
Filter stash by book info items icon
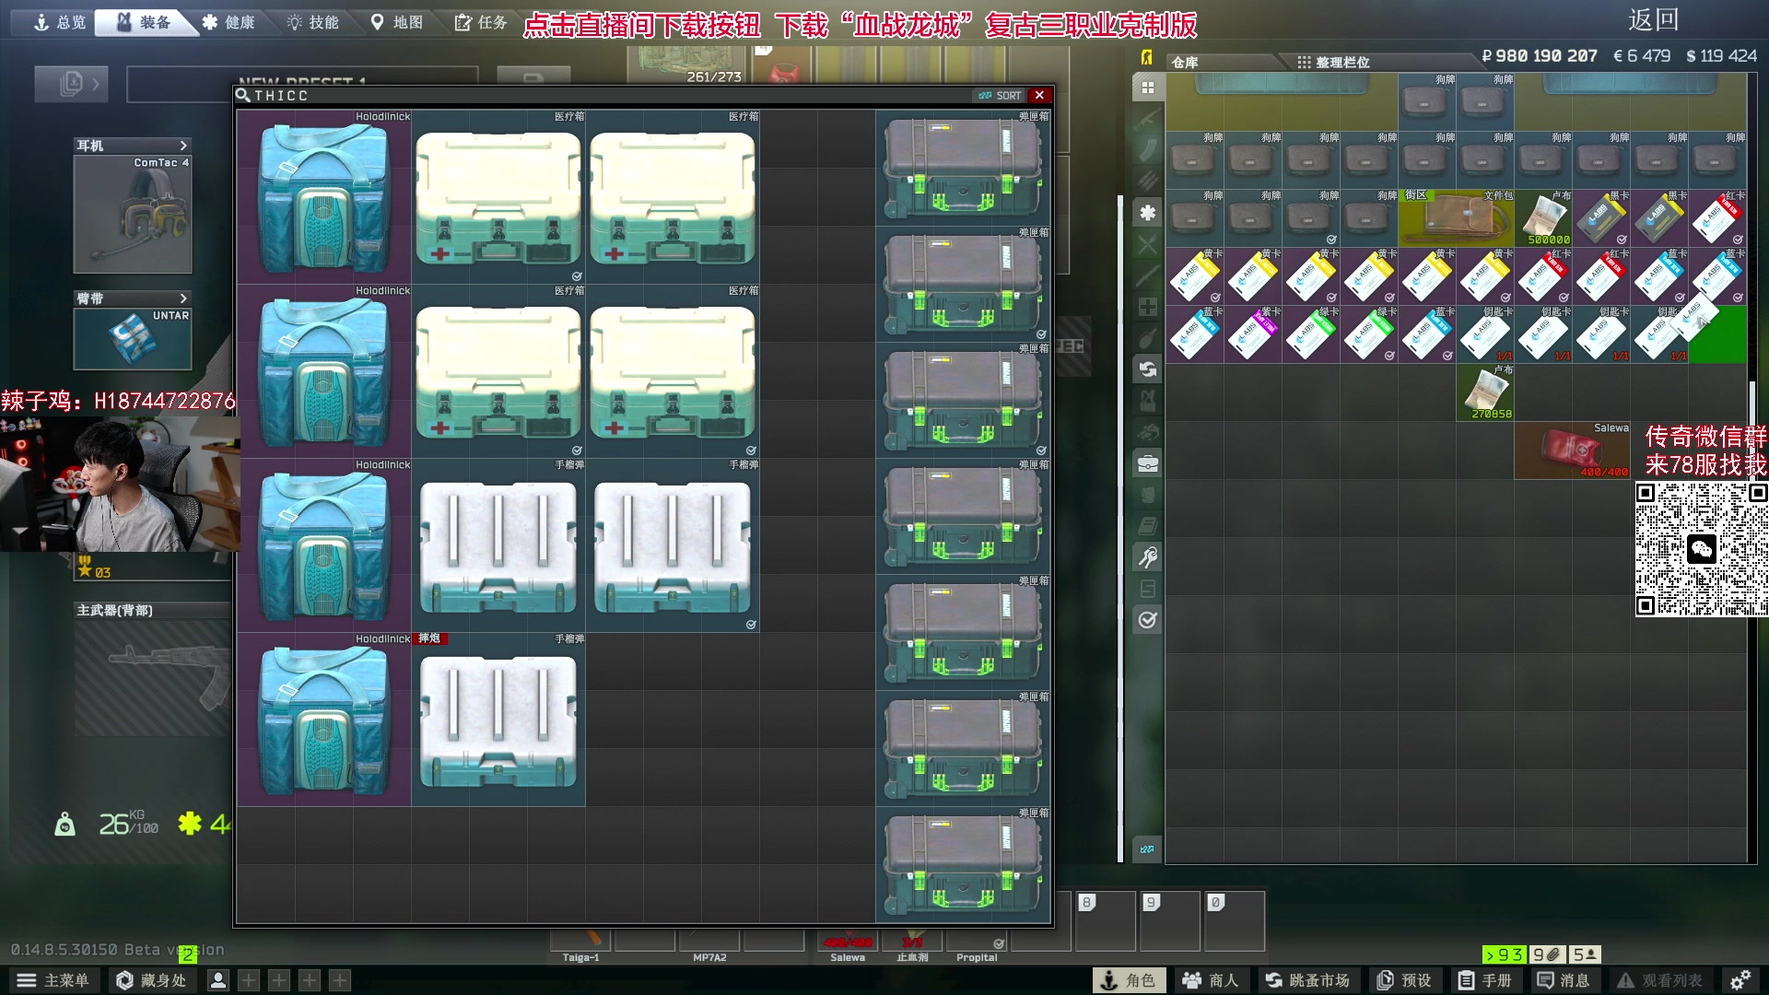[1147, 526]
